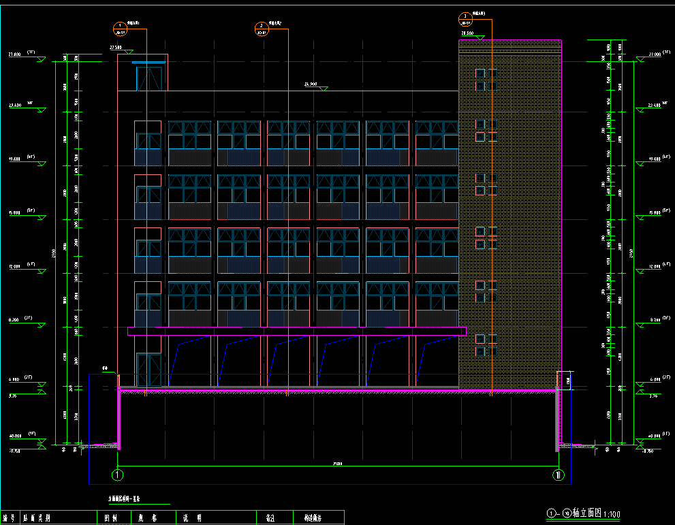
Task: Select the magenta canopy band above ground floor
Action: (x=296, y=331)
